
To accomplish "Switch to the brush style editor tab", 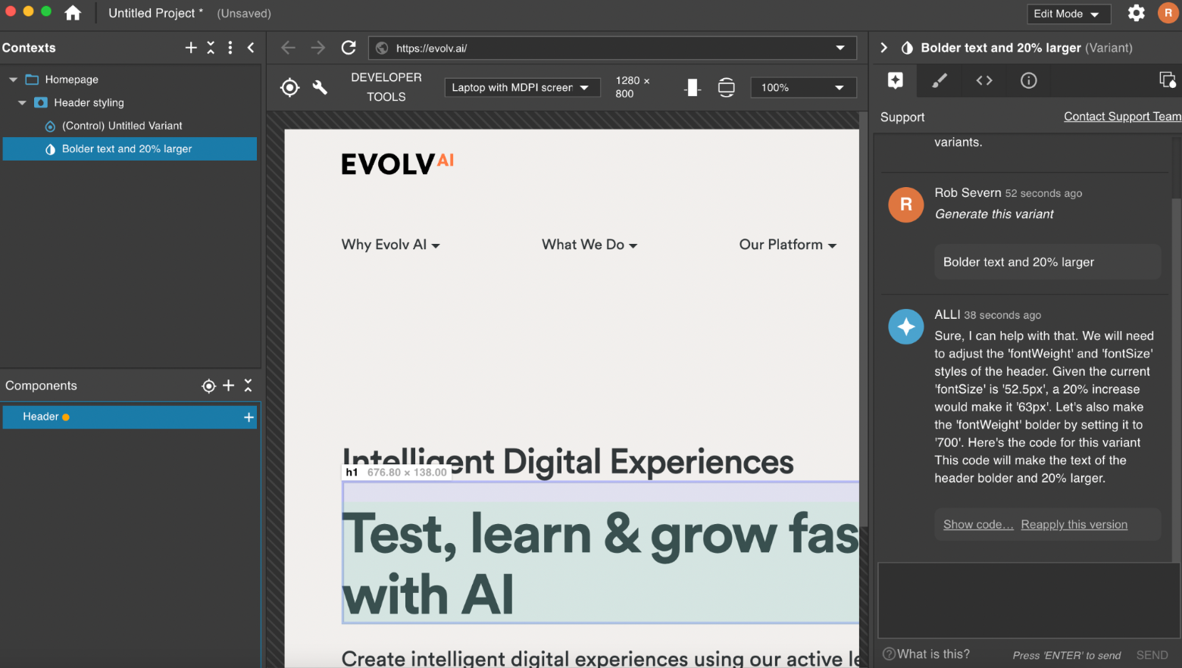I will [940, 80].
